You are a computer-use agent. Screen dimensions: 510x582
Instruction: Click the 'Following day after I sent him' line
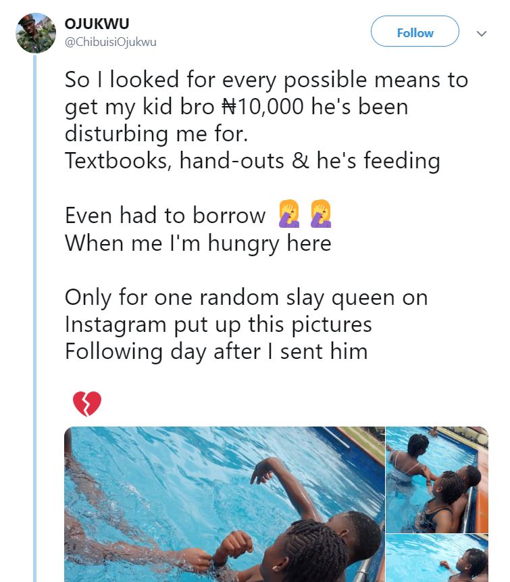[x=216, y=351]
